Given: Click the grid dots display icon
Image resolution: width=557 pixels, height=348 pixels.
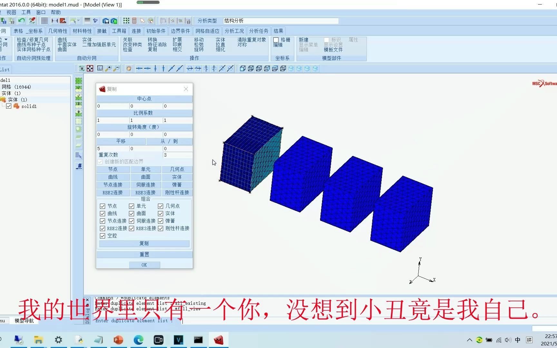Looking at the screenshot, I should [x=44, y=20].
